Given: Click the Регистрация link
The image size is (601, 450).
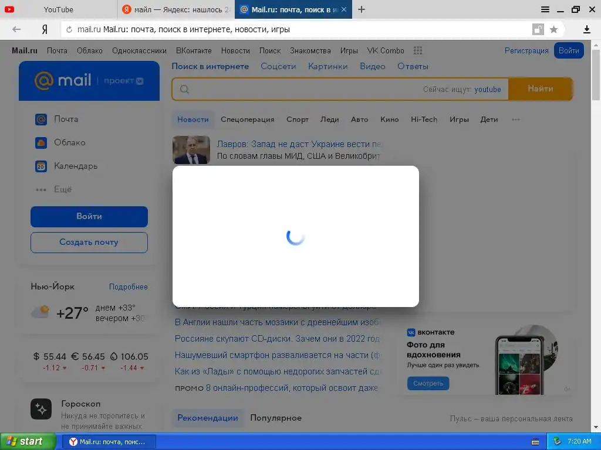Looking at the screenshot, I should point(526,50).
